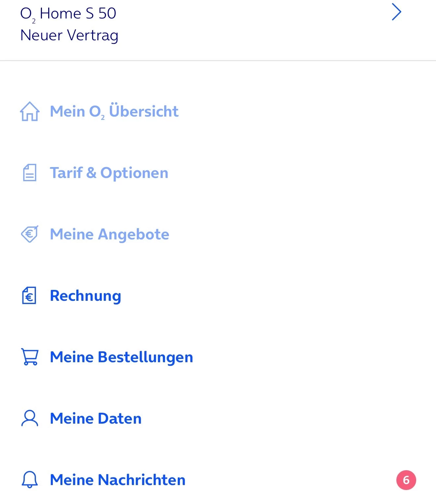Viewport: 436px width, 491px height.
Task: Expand contract details with the right chevron
Action: point(396,12)
